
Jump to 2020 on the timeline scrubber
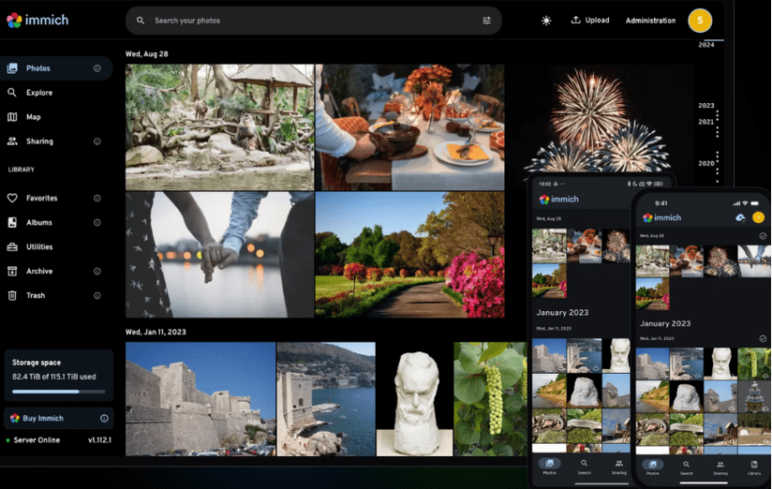pos(706,163)
